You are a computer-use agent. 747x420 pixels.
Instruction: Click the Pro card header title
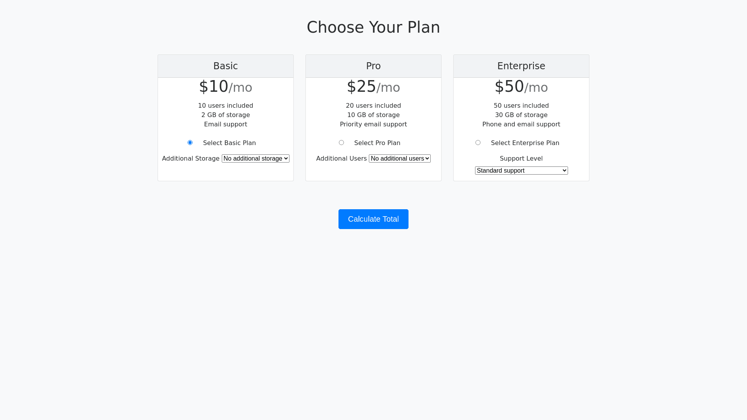pos(373,66)
